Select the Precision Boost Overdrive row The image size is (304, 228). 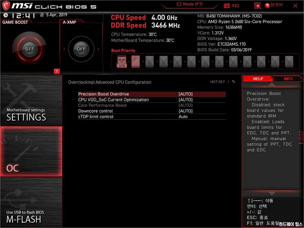tap(152, 94)
